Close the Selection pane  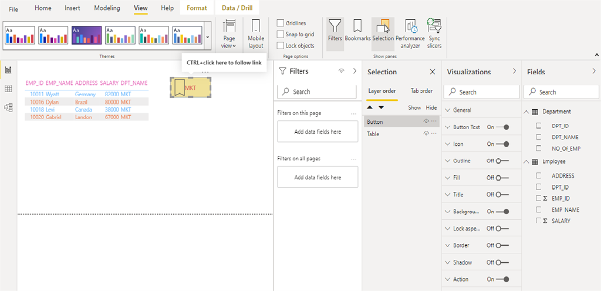pyautogui.click(x=433, y=72)
